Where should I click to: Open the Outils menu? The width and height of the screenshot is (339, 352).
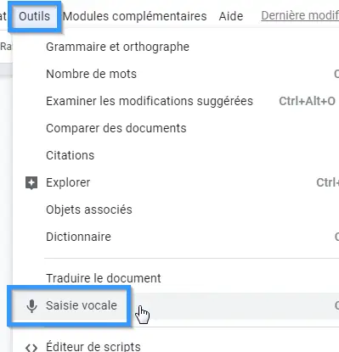[35, 16]
